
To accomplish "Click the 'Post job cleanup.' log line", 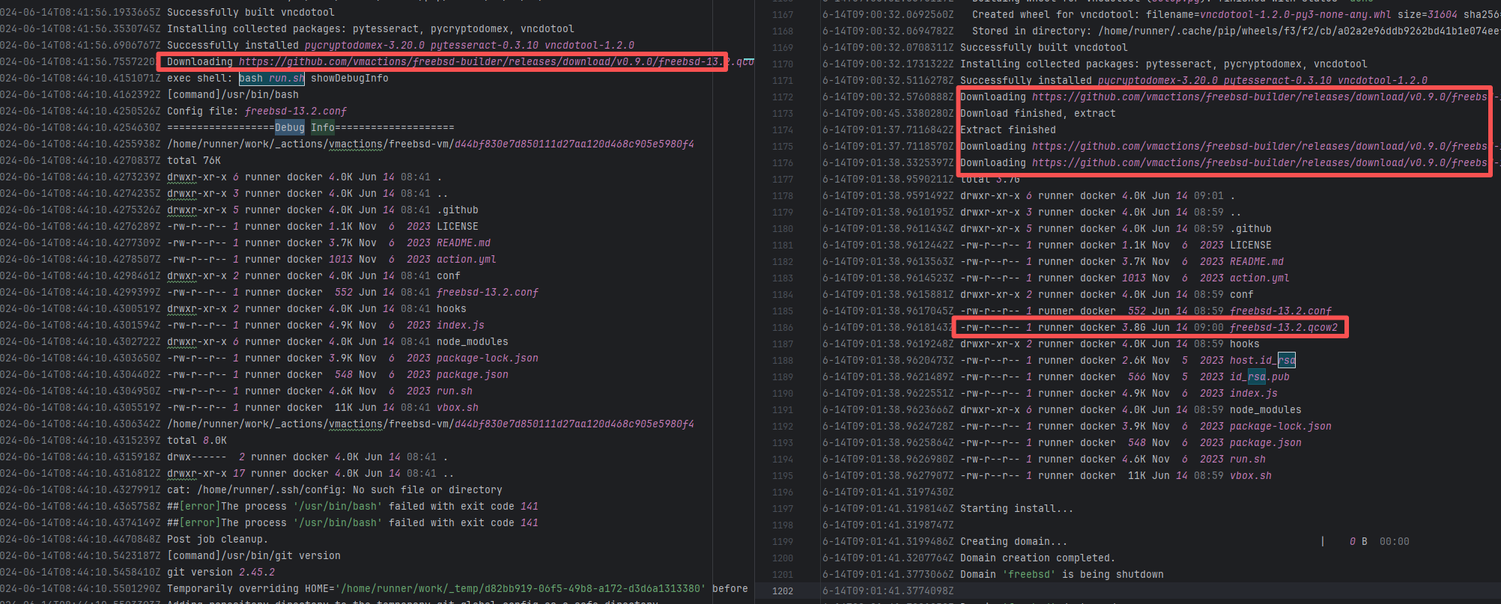I will point(217,540).
